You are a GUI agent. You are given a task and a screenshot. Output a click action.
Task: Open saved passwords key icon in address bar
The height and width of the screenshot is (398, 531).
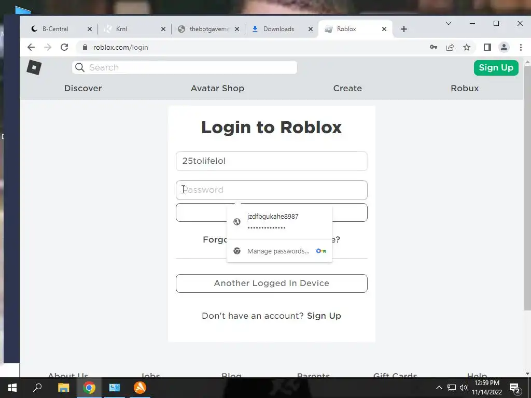[433, 47]
